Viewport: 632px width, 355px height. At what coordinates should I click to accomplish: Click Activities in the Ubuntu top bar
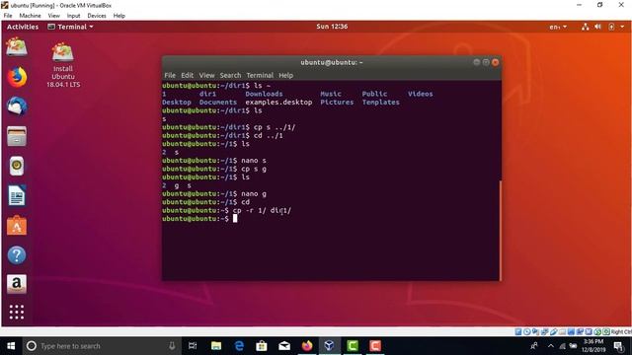[23, 27]
